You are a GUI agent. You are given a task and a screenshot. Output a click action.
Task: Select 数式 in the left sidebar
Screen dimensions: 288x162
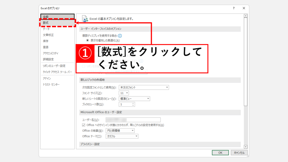(x=46, y=23)
